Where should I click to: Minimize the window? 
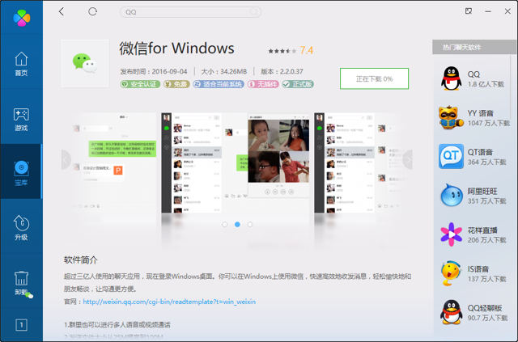pos(488,11)
